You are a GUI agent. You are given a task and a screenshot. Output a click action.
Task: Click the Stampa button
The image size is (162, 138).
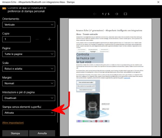pos(15,133)
